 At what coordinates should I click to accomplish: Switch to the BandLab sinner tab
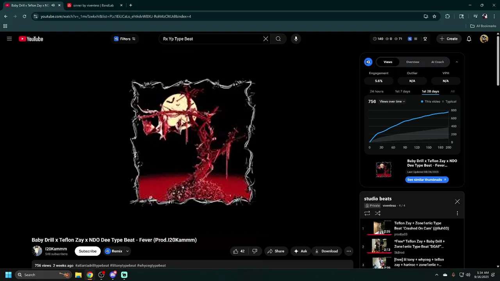coord(94,5)
